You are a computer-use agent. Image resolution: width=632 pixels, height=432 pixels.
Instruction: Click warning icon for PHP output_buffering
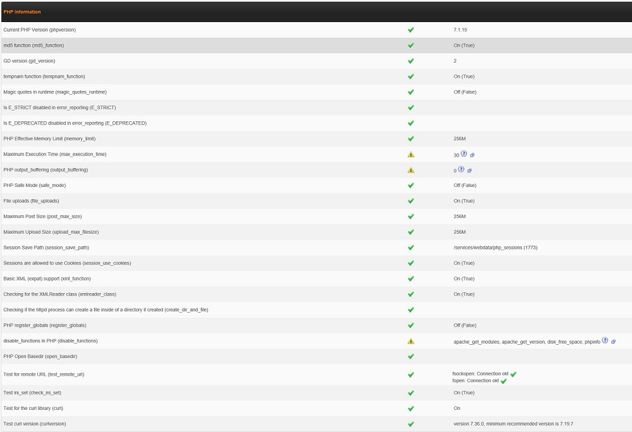411,170
